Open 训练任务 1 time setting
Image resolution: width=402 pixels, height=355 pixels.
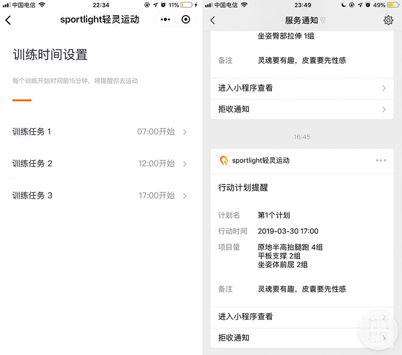pos(100,132)
